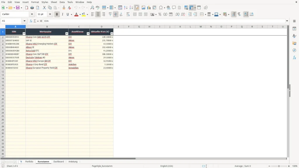Open ISIN column filter dropdown

[24, 34]
